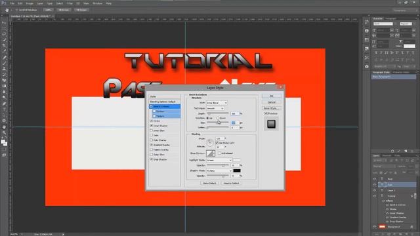
Task: Open the Technique dropdown
Action: pyautogui.click(x=215, y=108)
